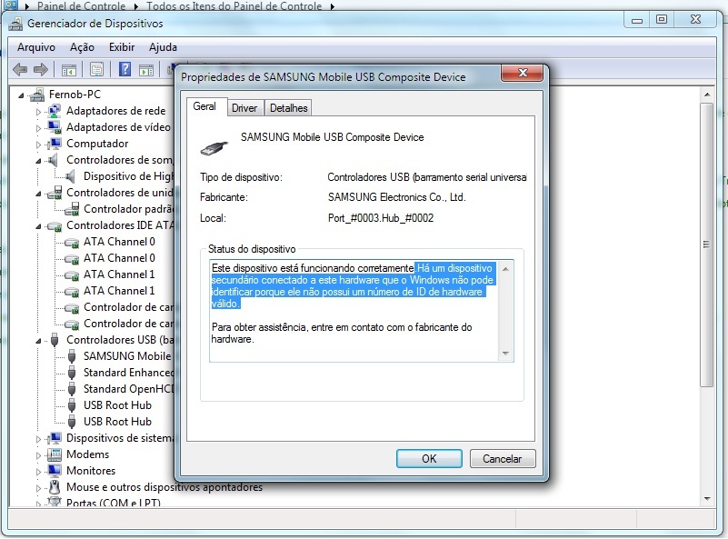
Task: Click SAMSUNG Electronics Co., Ltd. manufacturer text
Action: pyautogui.click(x=396, y=197)
